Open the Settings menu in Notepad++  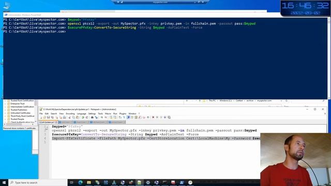point(92,114)
